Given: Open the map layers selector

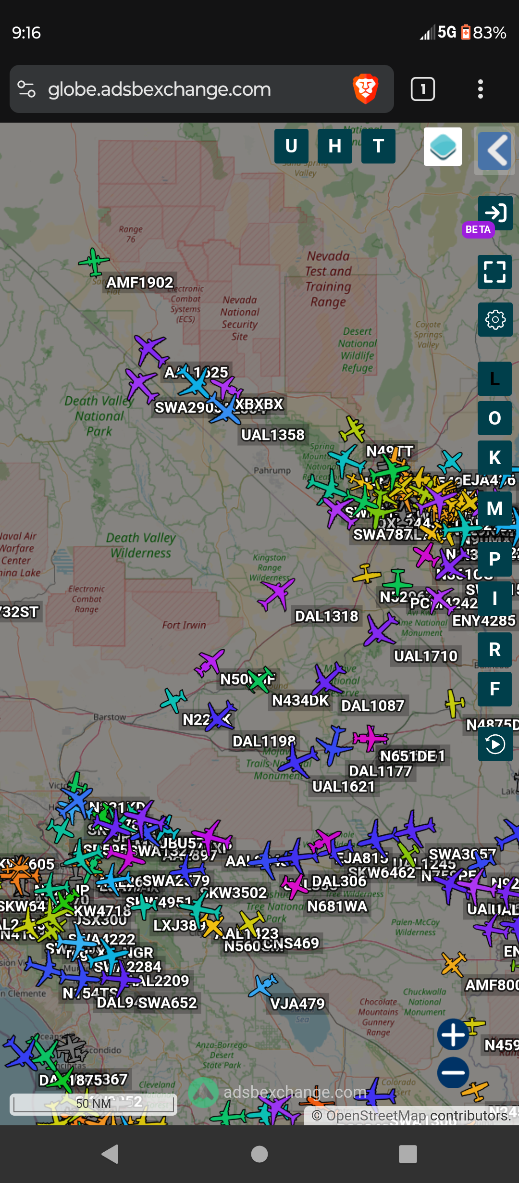Looking at the screenshot, I should coord(443,147).
